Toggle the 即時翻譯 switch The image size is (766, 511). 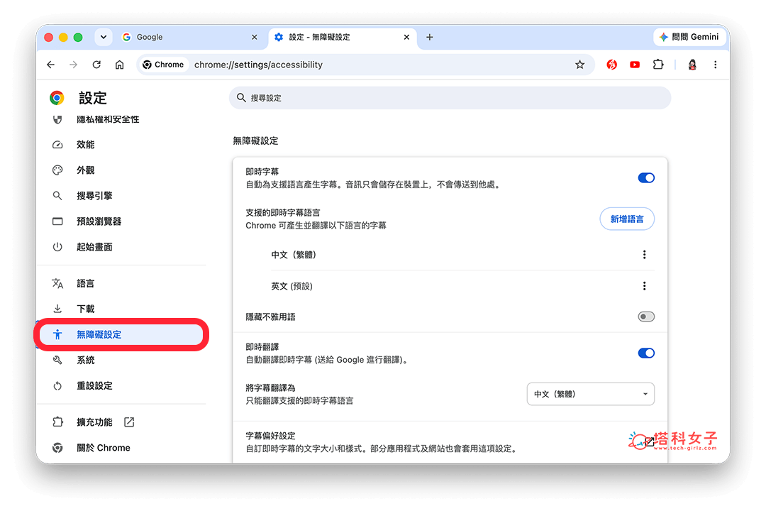(x=646, y=353)
